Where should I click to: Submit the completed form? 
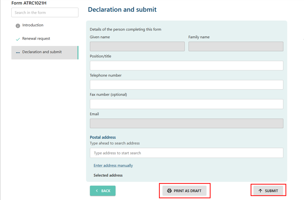tap(268, 190)
